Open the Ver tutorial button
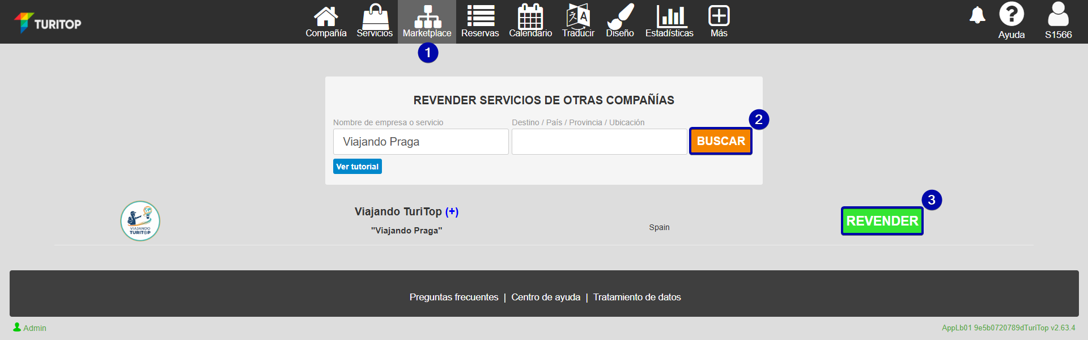Image resolution: width=1088 pixels, height=340 pixels. (x=358, y=167)
